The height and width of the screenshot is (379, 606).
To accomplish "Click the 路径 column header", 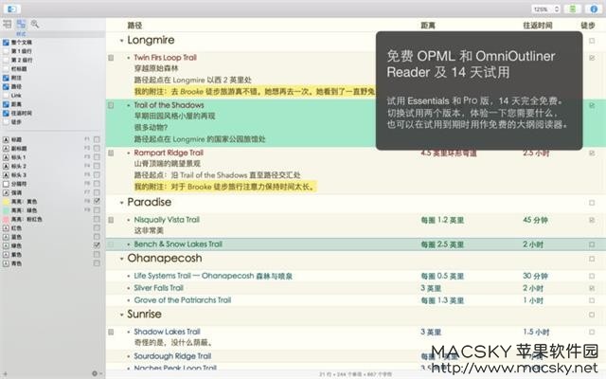I will pos(134,26).
